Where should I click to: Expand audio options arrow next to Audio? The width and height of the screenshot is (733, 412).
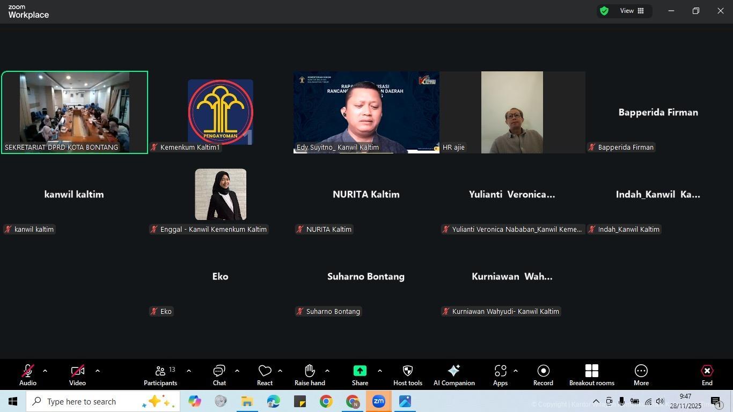[45, 371]
